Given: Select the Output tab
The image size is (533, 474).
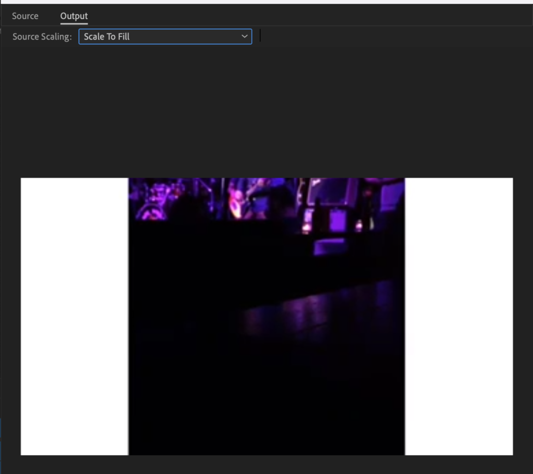Looking at the screenshot, I should [x=74, y=16].
